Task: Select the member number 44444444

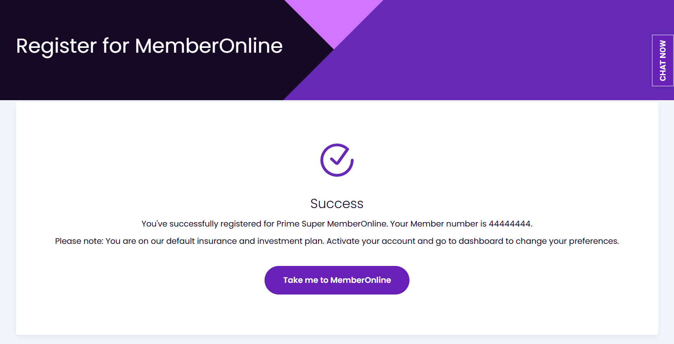Action: (509, 224)
